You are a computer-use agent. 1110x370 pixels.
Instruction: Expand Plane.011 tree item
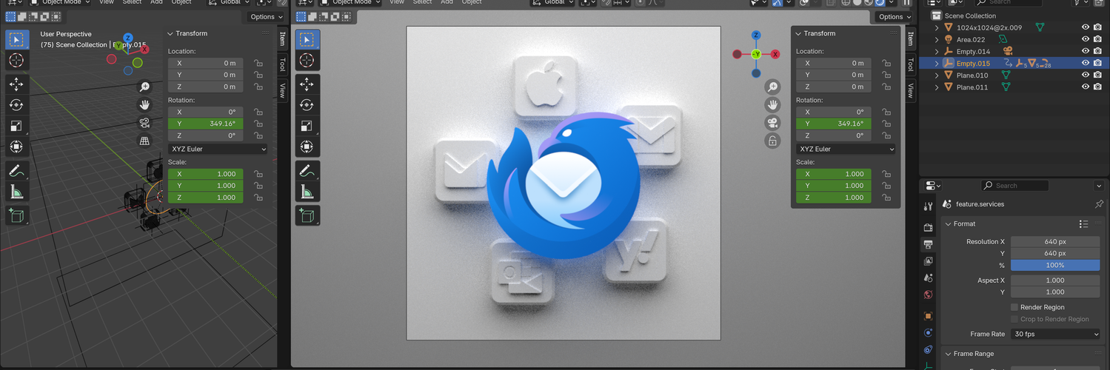937,87
